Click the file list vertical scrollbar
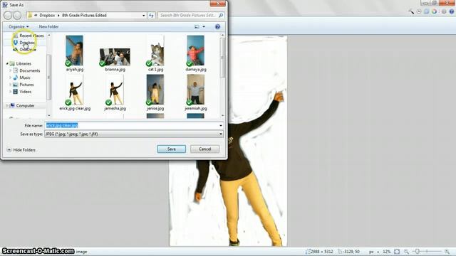 click(x=223, y=58)
